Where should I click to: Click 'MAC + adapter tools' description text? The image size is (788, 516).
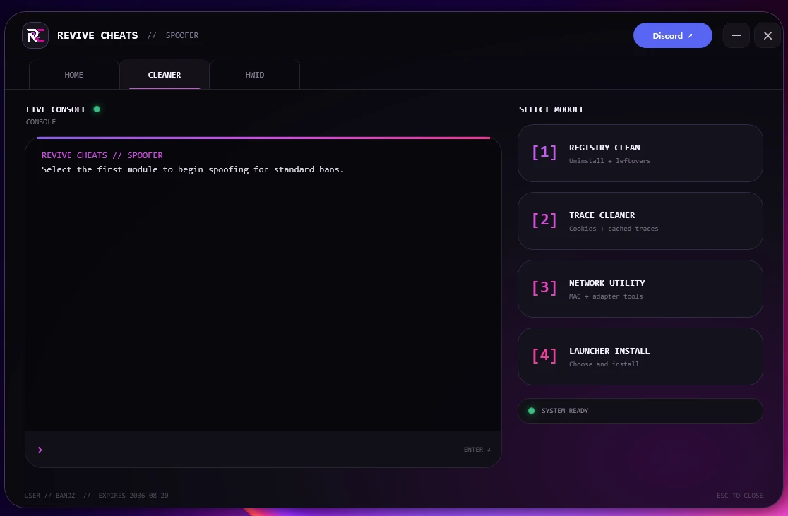(606, 296)
